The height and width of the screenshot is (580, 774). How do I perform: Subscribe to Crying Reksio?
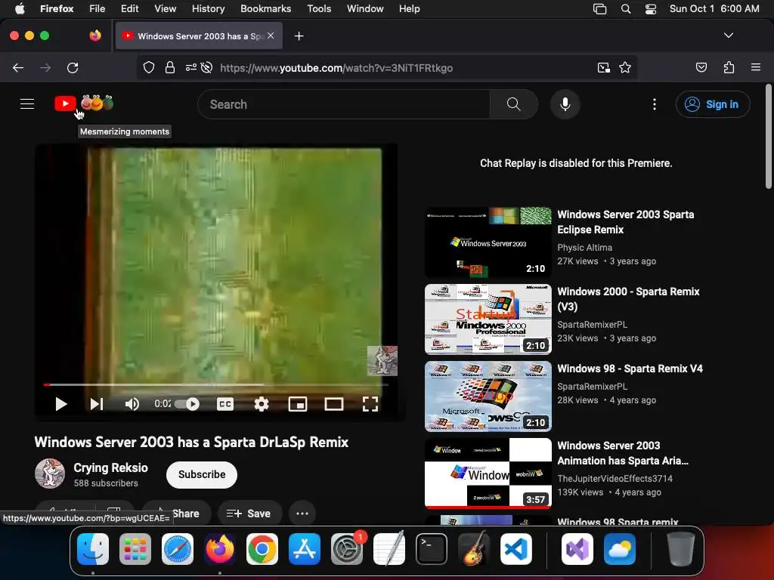pos(201,474)
